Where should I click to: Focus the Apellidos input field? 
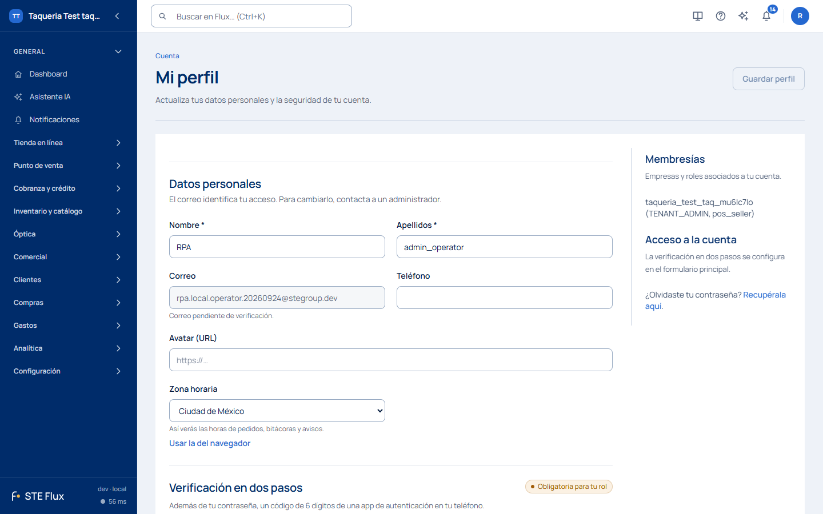[x=505, y=247]
